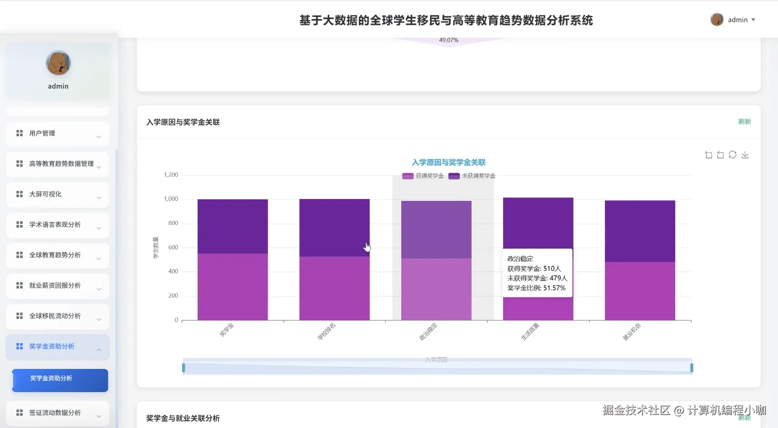Click the zoom restore icon on the chart toolbar
This screenshot has height=428, width=778.
[x=720, y=154]
